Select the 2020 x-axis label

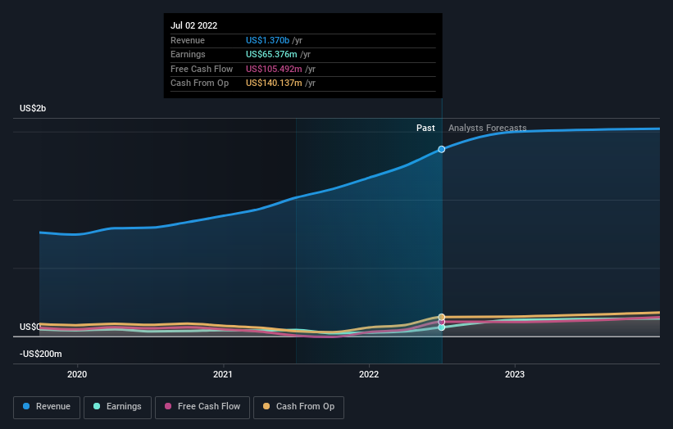tap(77, 374)
